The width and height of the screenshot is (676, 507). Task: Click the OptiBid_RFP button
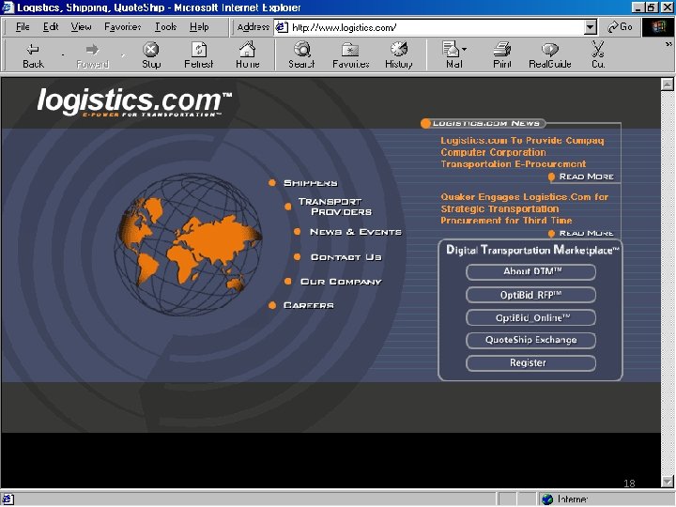[531, 295]
